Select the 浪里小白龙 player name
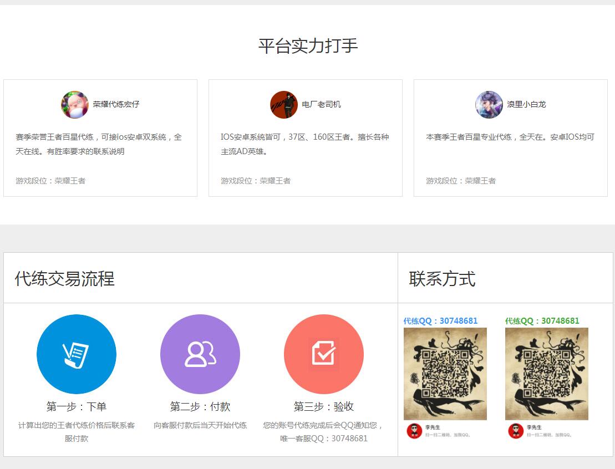Viewport: 615px width, 469px height. (x=526, y=104)
